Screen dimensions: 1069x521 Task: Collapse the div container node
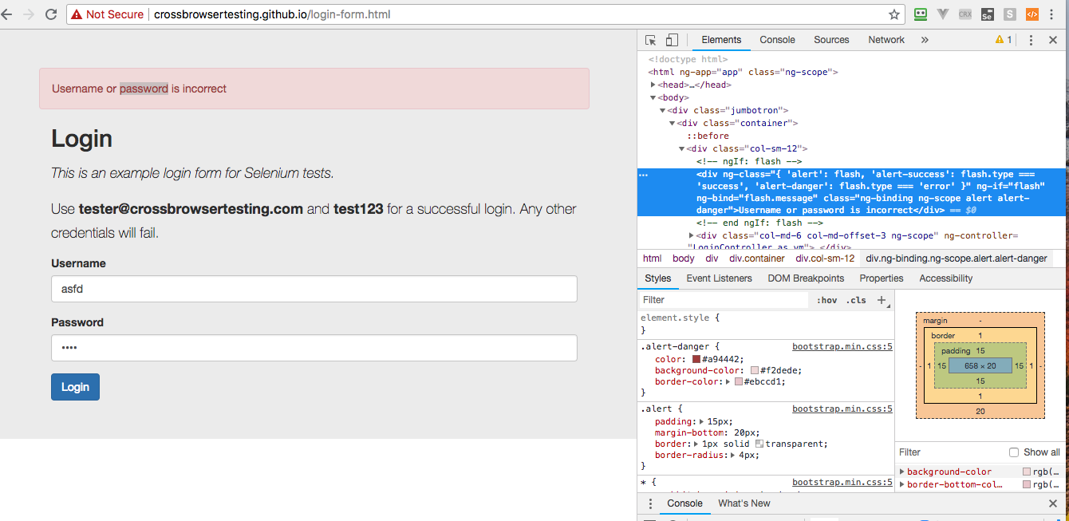coord(673,123)
